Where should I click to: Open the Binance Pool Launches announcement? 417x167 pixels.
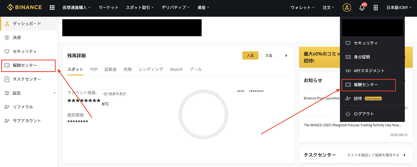(322, 98)
